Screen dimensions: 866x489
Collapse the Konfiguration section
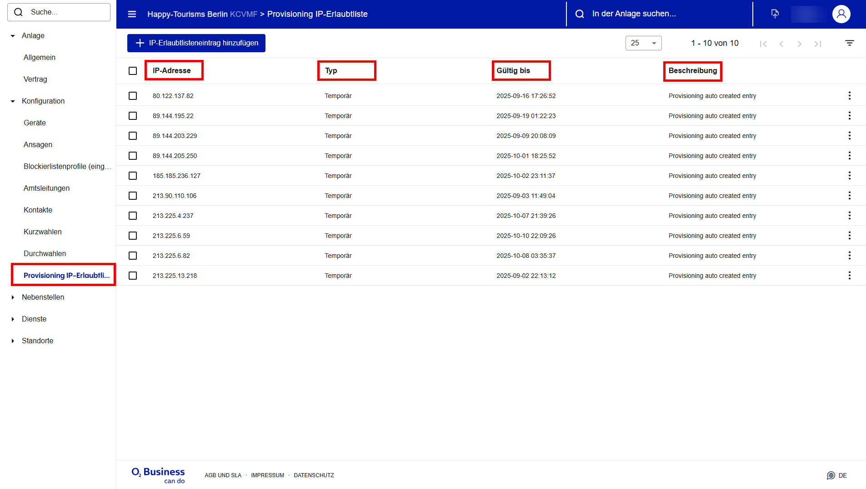(x=13, y=101)
